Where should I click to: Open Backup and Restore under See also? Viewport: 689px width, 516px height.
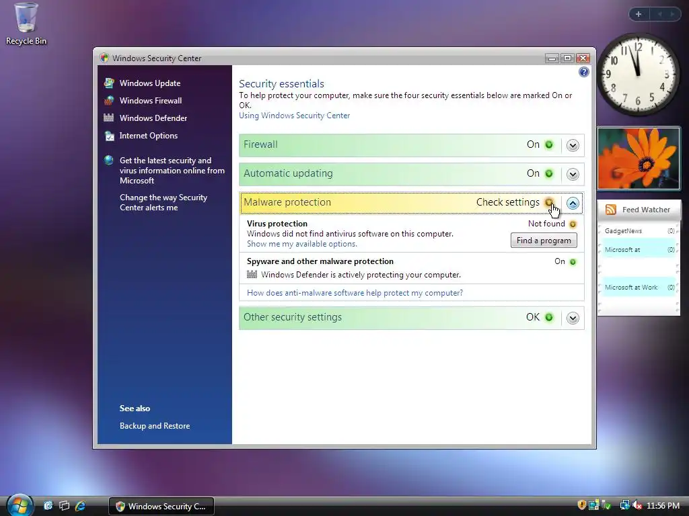[x=155, y=425]
